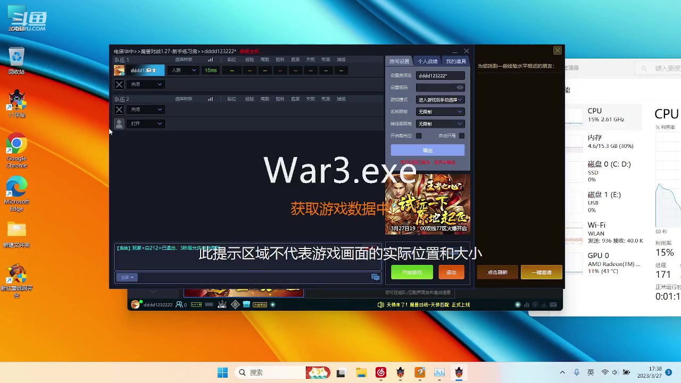Show hidden icons in the system tray
681x383 pixels.
(562, 372)
